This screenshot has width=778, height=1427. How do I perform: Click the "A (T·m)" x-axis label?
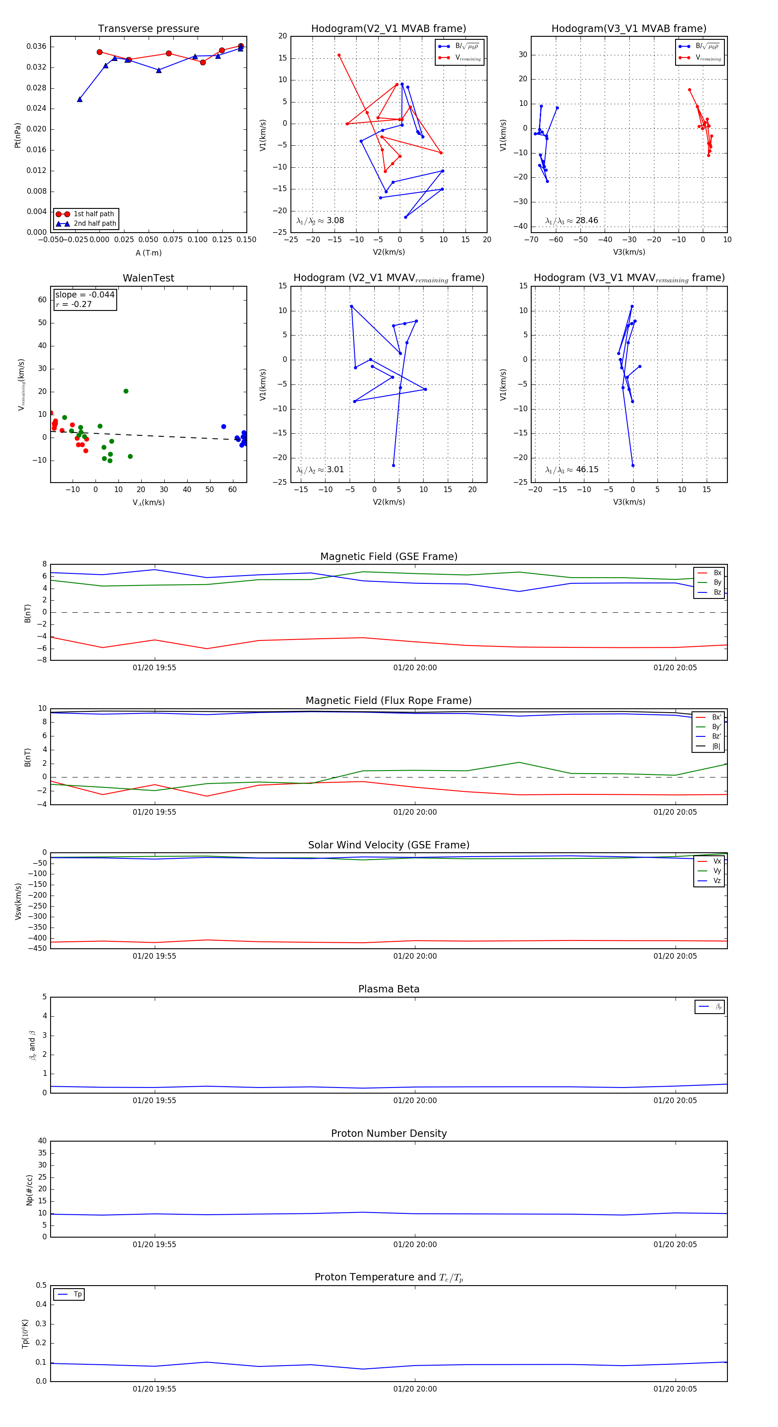(148, 253)
